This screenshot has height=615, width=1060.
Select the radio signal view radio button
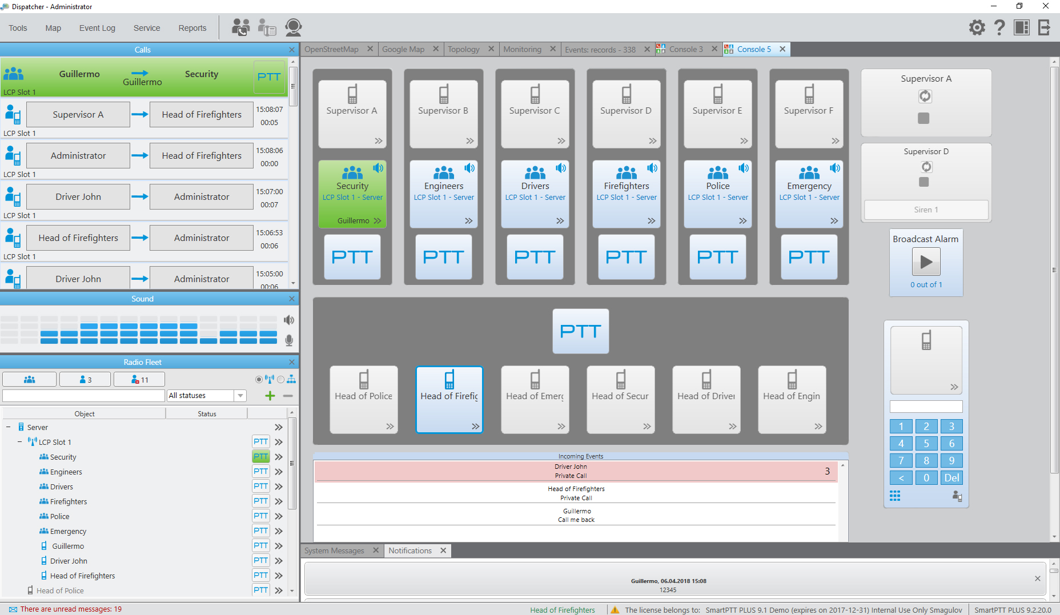tap(259, 379)
